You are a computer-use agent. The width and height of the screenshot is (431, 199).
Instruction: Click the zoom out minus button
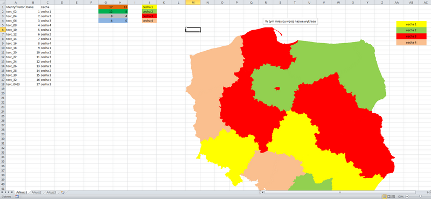pos(407,196)
